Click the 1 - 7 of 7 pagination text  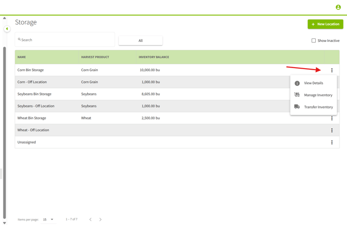[72, 219]
